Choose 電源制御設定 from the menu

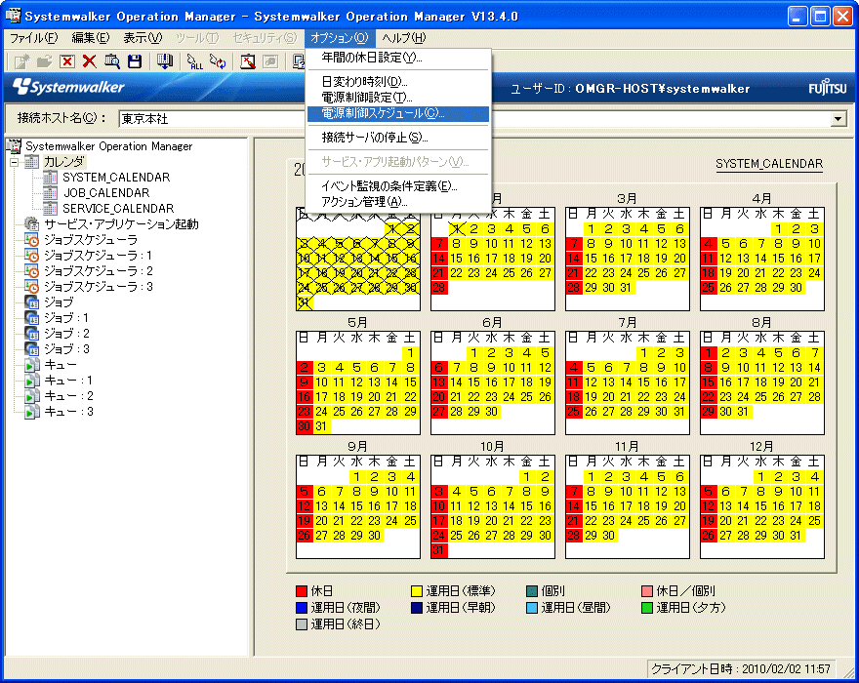point(397,98)
